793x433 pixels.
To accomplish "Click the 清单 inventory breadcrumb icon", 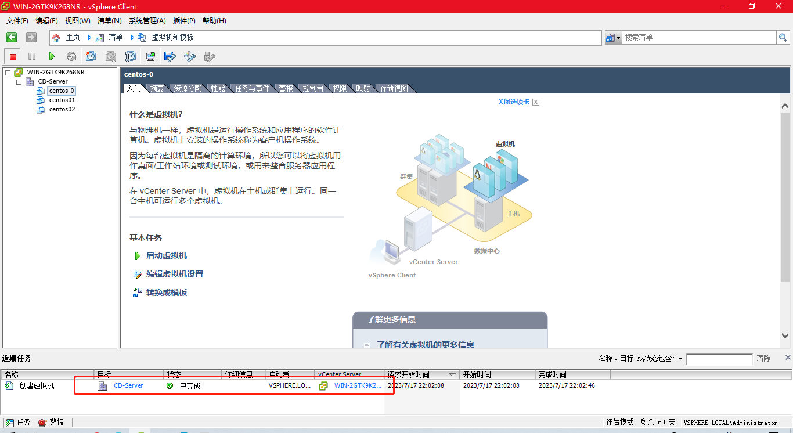I will coord(99,37).
